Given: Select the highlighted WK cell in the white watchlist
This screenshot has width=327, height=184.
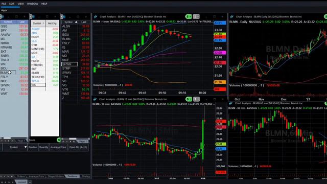Looking at the screenshot, I should [38, 85].
